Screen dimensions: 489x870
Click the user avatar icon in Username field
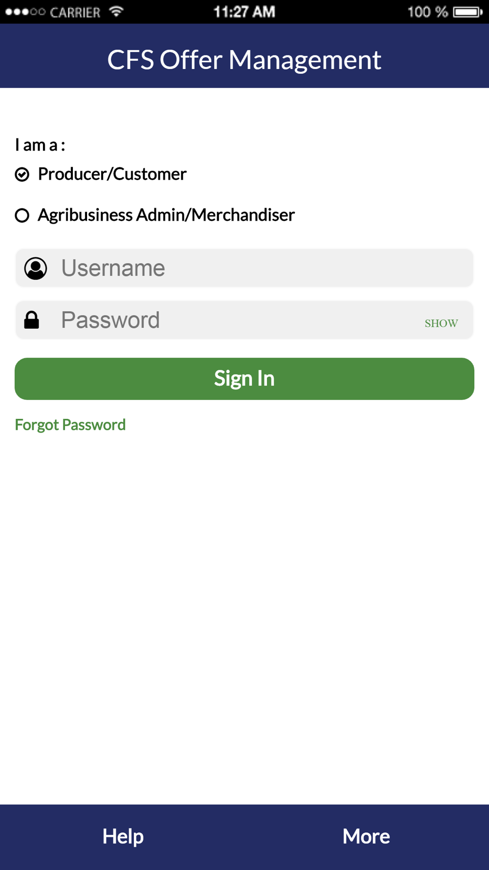[36, 268]
